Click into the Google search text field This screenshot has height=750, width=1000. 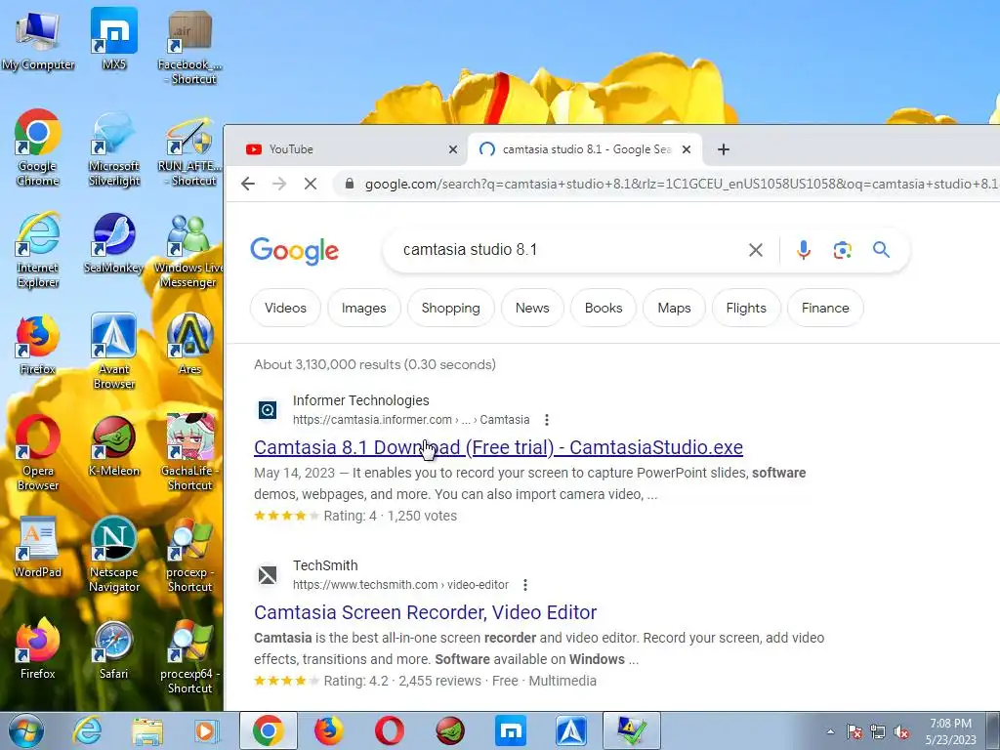point(567,249)
